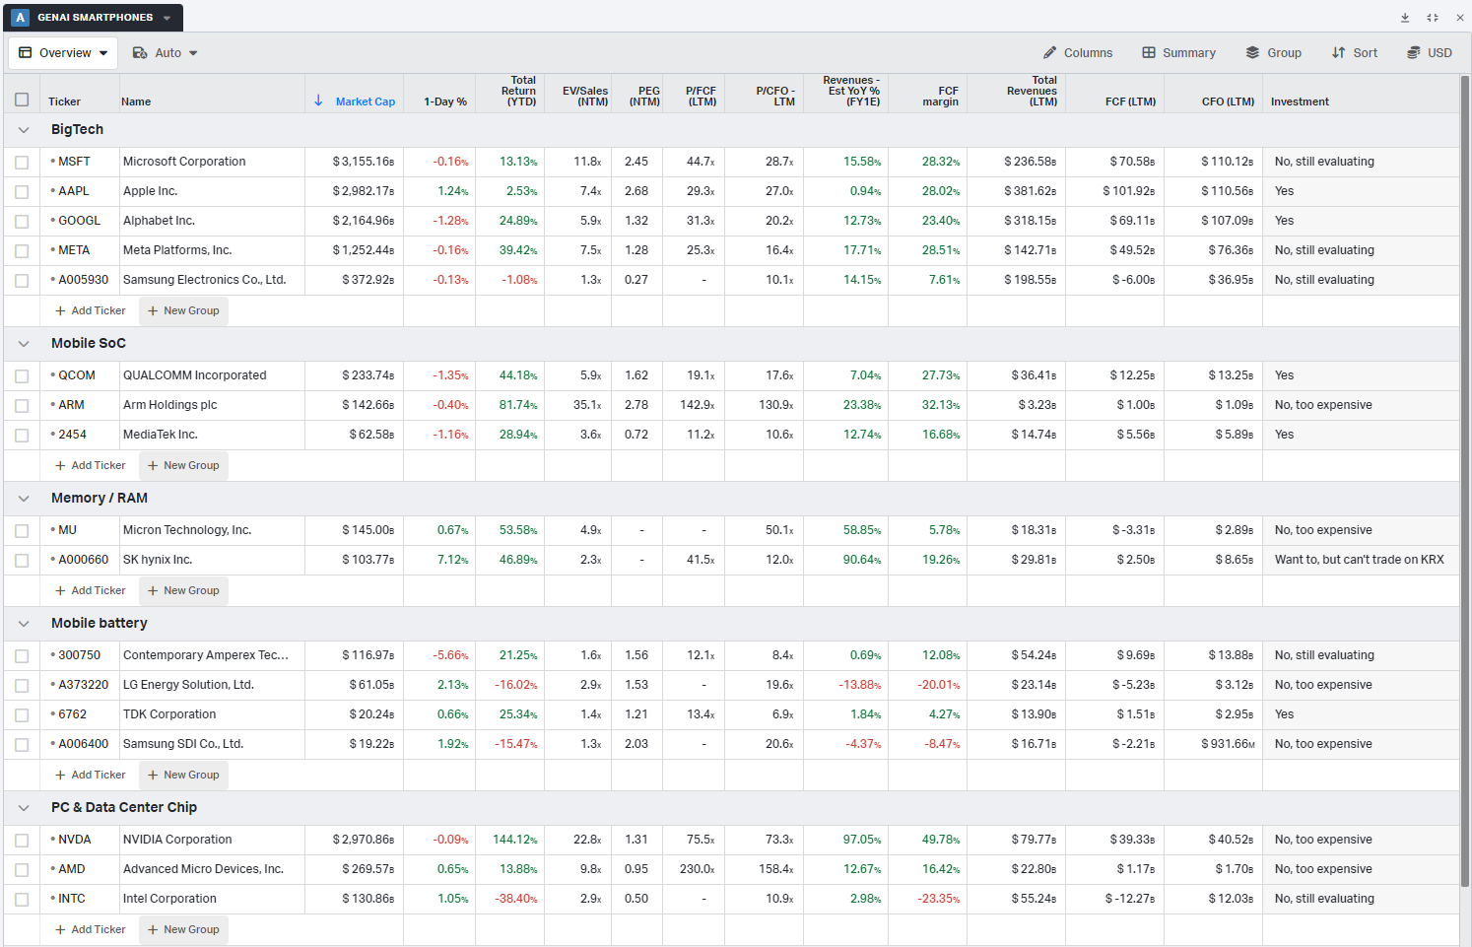
Task: Check the META row checkbox
Action: tap(22, 250)
